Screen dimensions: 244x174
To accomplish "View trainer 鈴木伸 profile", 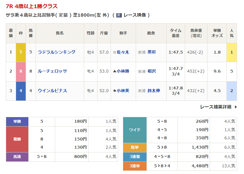I will (154, 91).
